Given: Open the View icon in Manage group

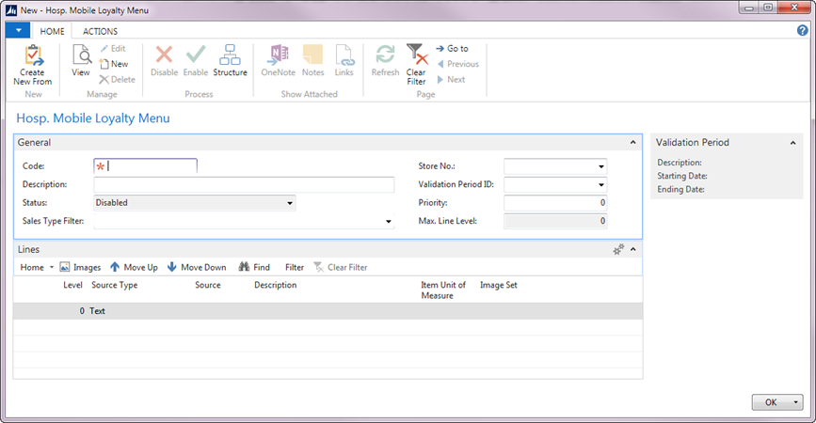Looking at the screenshot, I should click(x=81, y=56).
